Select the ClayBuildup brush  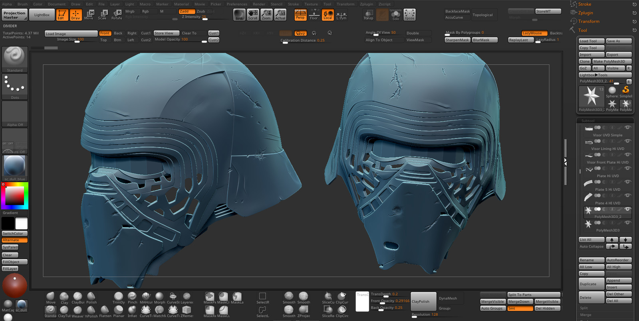click(78, 298)
